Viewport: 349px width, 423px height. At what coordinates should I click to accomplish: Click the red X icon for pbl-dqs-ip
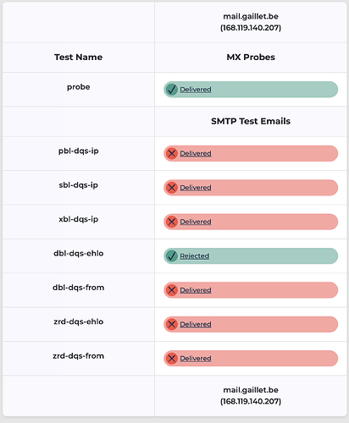(171, 153)
